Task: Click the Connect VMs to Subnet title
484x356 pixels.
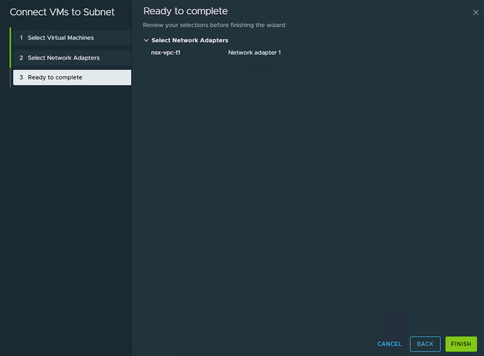Action: [62, 12]
